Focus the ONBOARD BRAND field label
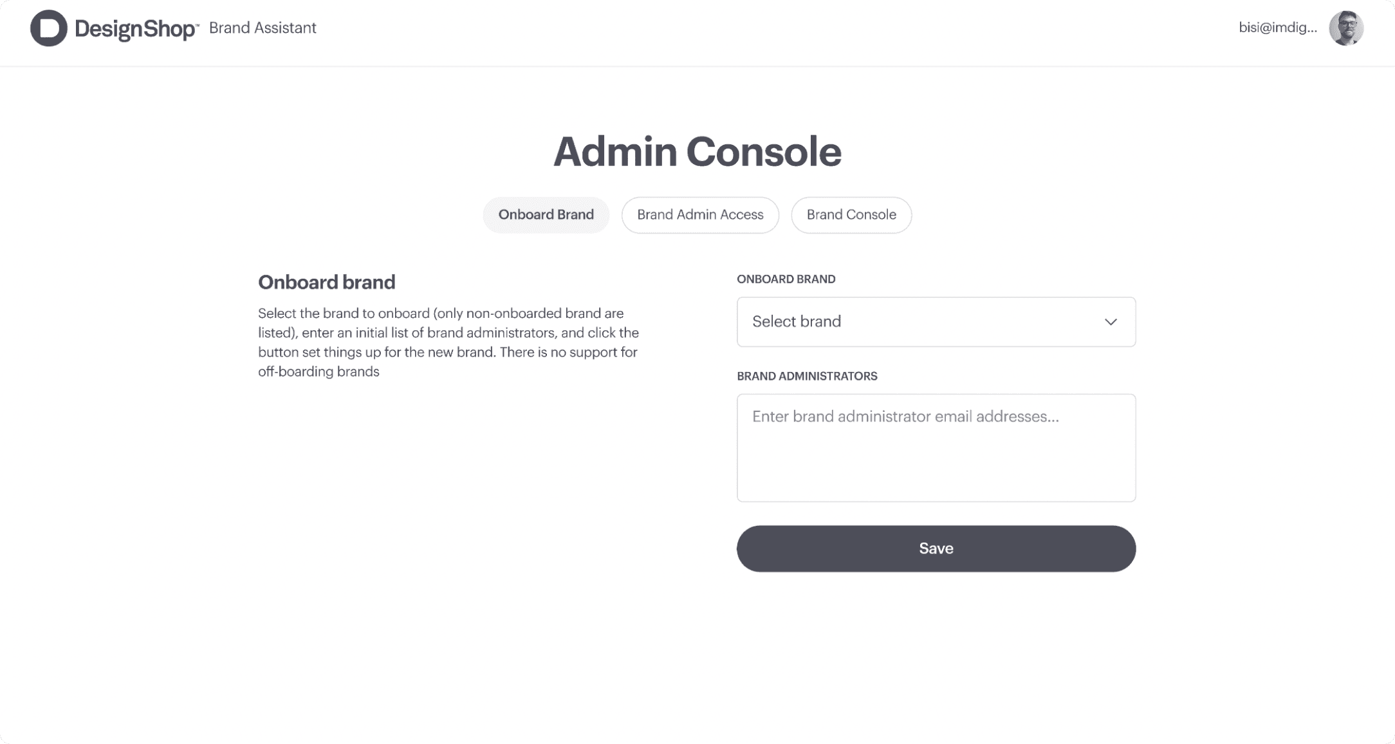The width and height of the screenshot is (1395, 744). click(x=786, y=279)
